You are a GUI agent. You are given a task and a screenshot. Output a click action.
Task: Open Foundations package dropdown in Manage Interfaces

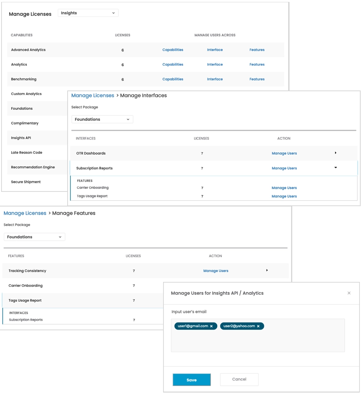pyautogui.click(x=102, y=119)
